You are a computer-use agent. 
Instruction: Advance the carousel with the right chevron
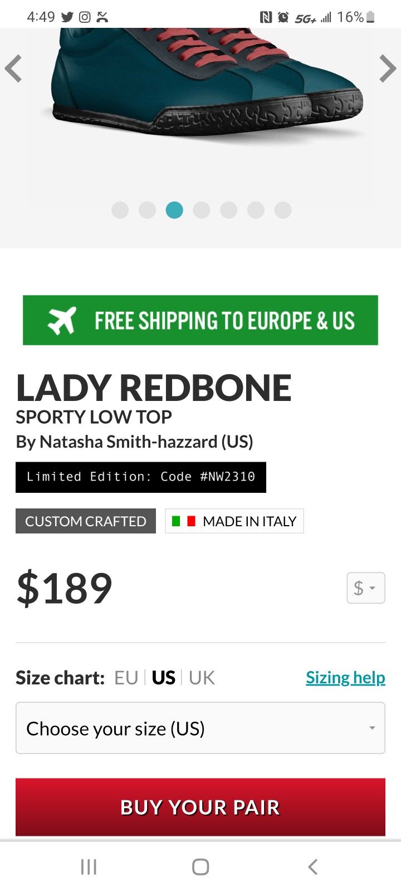point(387,68)
